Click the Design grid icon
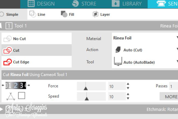178x119 pixels. (31, 4)
